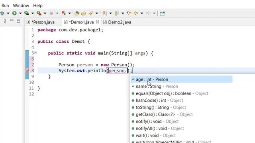The image size is (255, 143).
Task: Select 'age : int - Person' suggestion
Action: [x=182, y=79]
